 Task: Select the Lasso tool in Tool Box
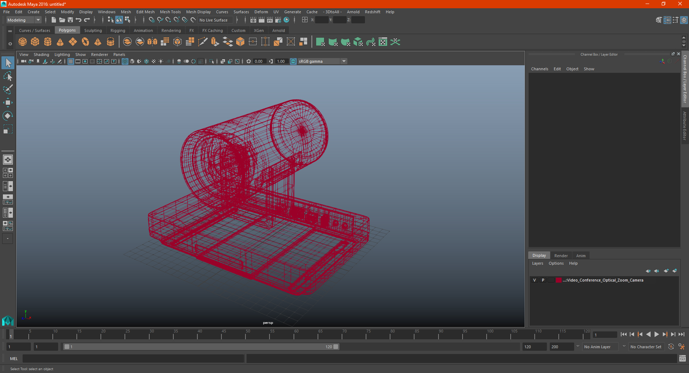coord(8,76)
